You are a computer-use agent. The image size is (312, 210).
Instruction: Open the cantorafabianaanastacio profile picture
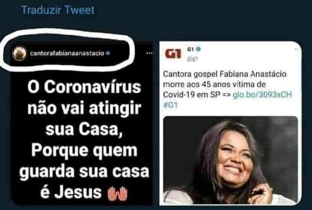pyautogui.click(x=19, y=53)
